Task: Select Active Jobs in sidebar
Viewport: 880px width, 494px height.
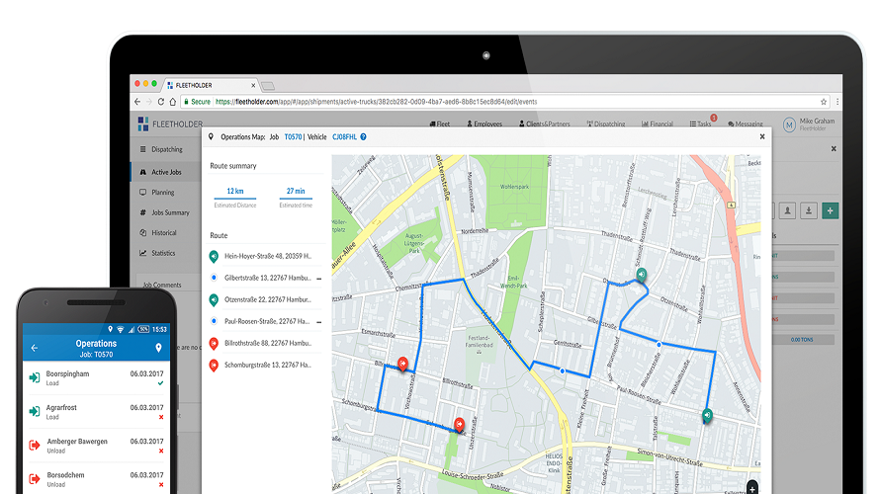Action: pyautogui.click(x=166, y=172)
